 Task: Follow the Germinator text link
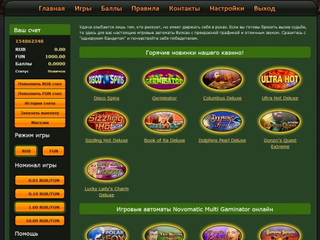point(164,98)
